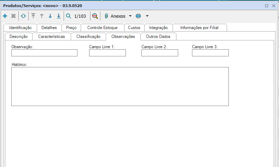Image resolution: width=279 pixels, height=167 pixels.
Task: Select the Informações por Filial tab
Action: (x=199, y=28)
